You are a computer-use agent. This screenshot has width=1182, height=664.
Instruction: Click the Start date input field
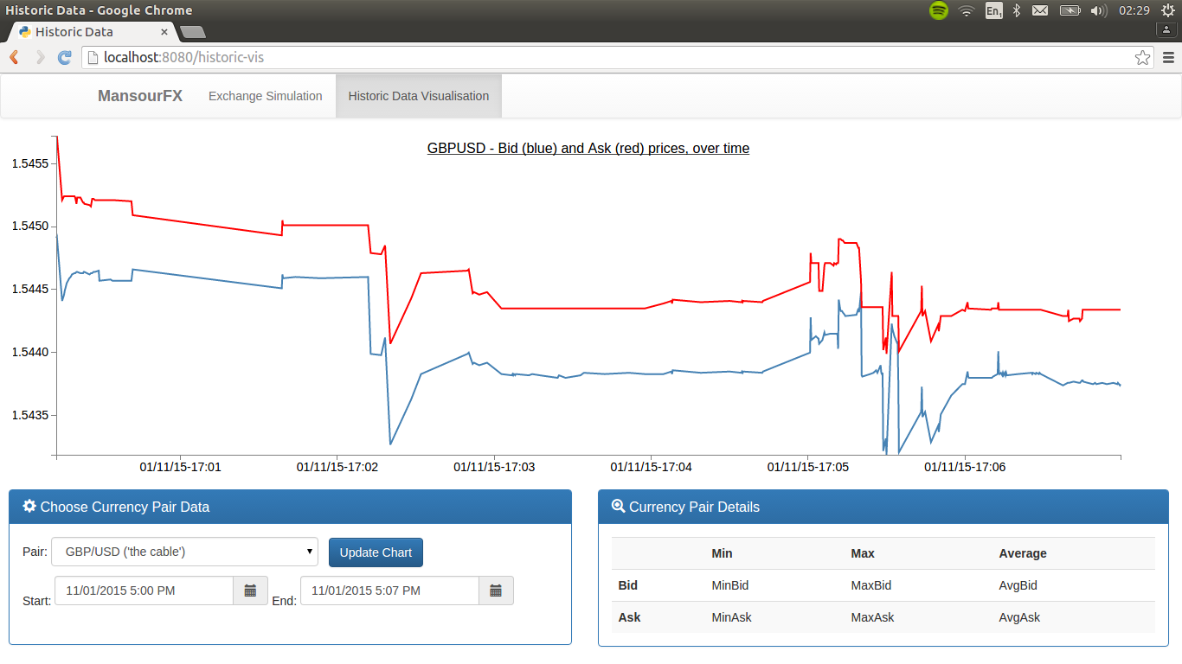coord(144,591)
